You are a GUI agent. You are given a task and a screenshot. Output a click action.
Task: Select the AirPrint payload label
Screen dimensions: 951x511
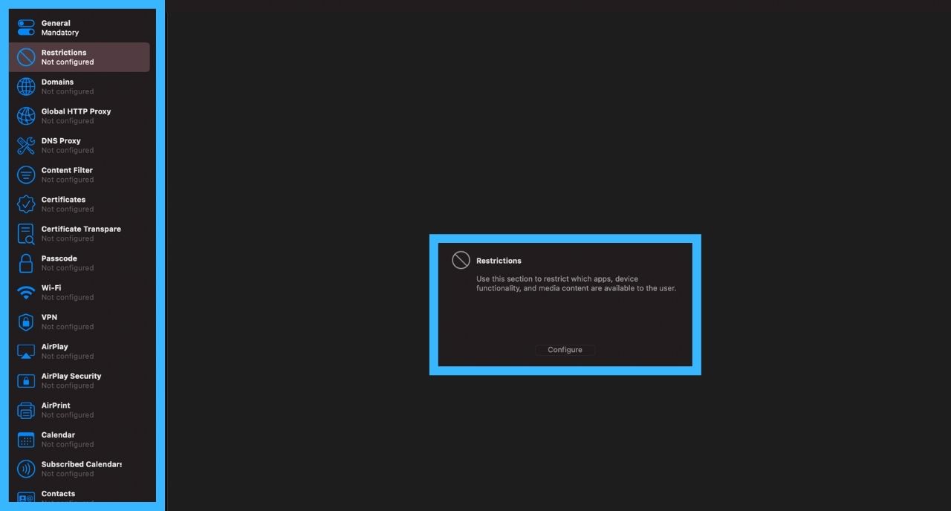point(56,406)
